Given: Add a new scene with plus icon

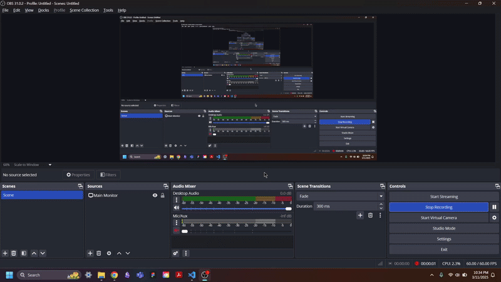Looking at the screenshot, I should [5, 253].
